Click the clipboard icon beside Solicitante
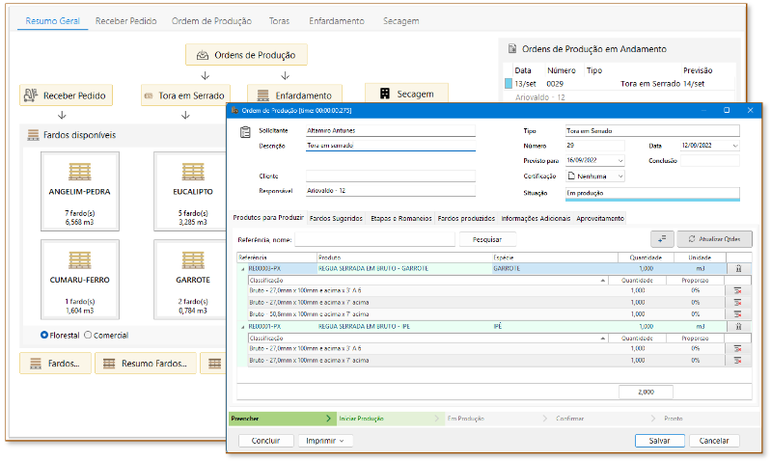The height and width of the screenshot is (461, 771). [245, 134]
